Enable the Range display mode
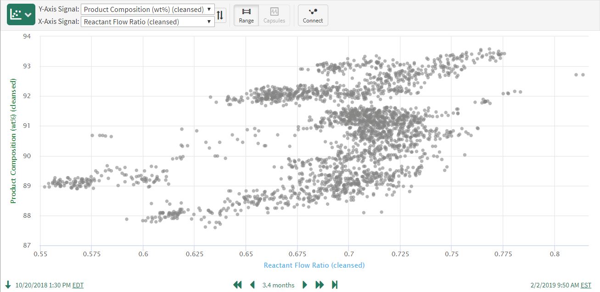This screenshot has width=600, height=292. (x=246, y=15)
